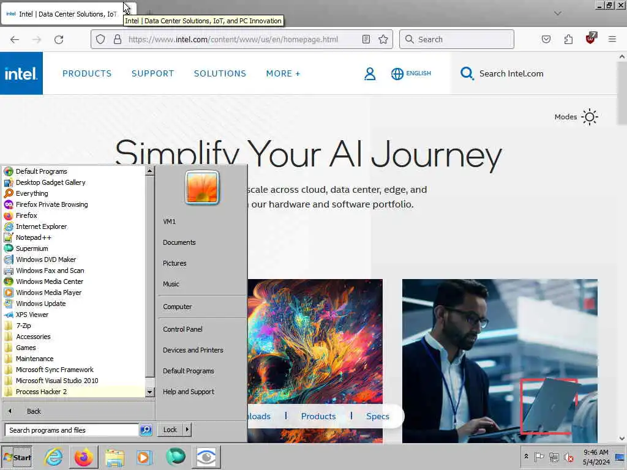This screenshot has height=470, width=627.
Task: Click the Intel logo
Action: point(21,73)
